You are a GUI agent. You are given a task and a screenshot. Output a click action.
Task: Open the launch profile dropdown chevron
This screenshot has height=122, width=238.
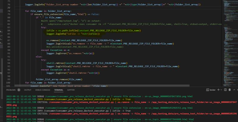click(x=221, y=90)
